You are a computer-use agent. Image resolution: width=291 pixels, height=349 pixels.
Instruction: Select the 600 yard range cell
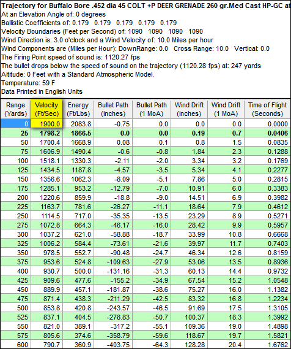[15, 345]
